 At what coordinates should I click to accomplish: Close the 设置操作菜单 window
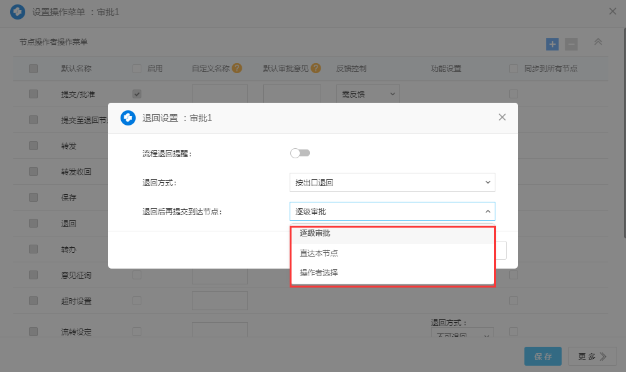[x=612, y=11]
